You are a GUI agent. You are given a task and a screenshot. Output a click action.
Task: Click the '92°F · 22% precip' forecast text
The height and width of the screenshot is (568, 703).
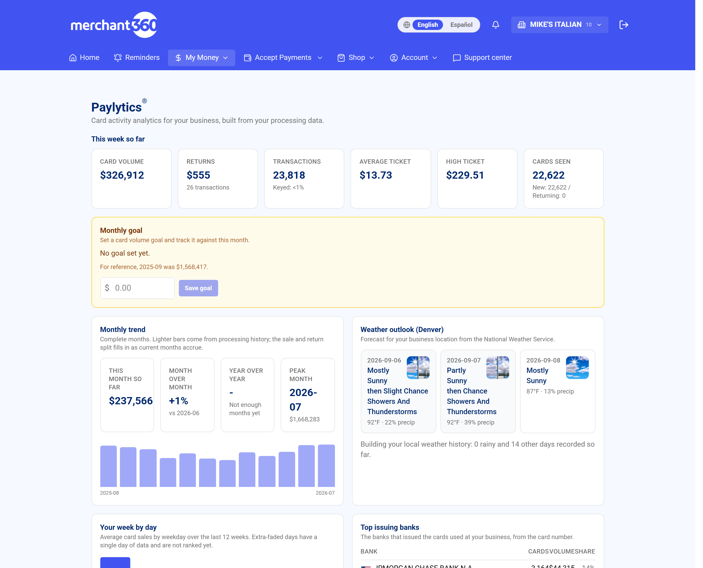tap(391, 422)
